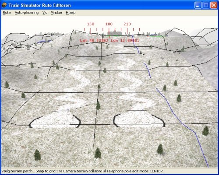219x175 pixels.
Task: Open the Rute menu
Action: click(7, 13)
